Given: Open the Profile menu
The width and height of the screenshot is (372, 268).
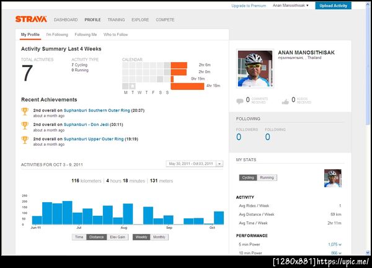Looking at the screenshot, I should (x=92, y=20).
